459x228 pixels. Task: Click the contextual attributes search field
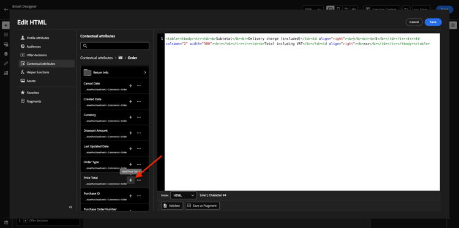[x=115, y=46]
